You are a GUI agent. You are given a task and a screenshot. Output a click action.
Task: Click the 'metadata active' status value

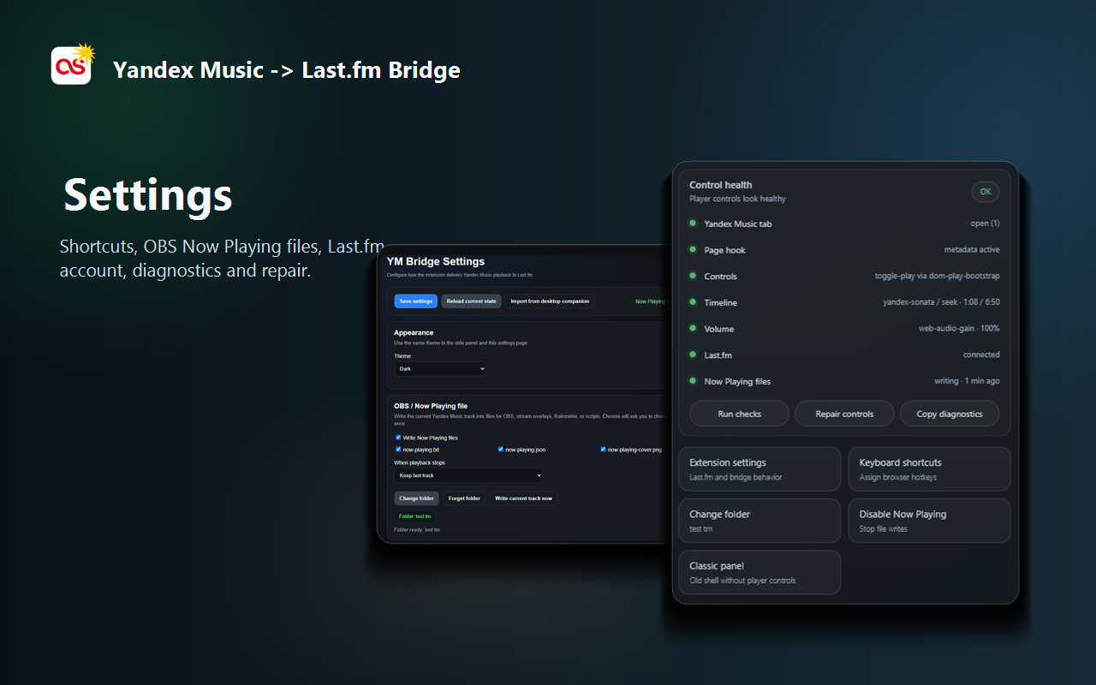click(x=972, y=250)
